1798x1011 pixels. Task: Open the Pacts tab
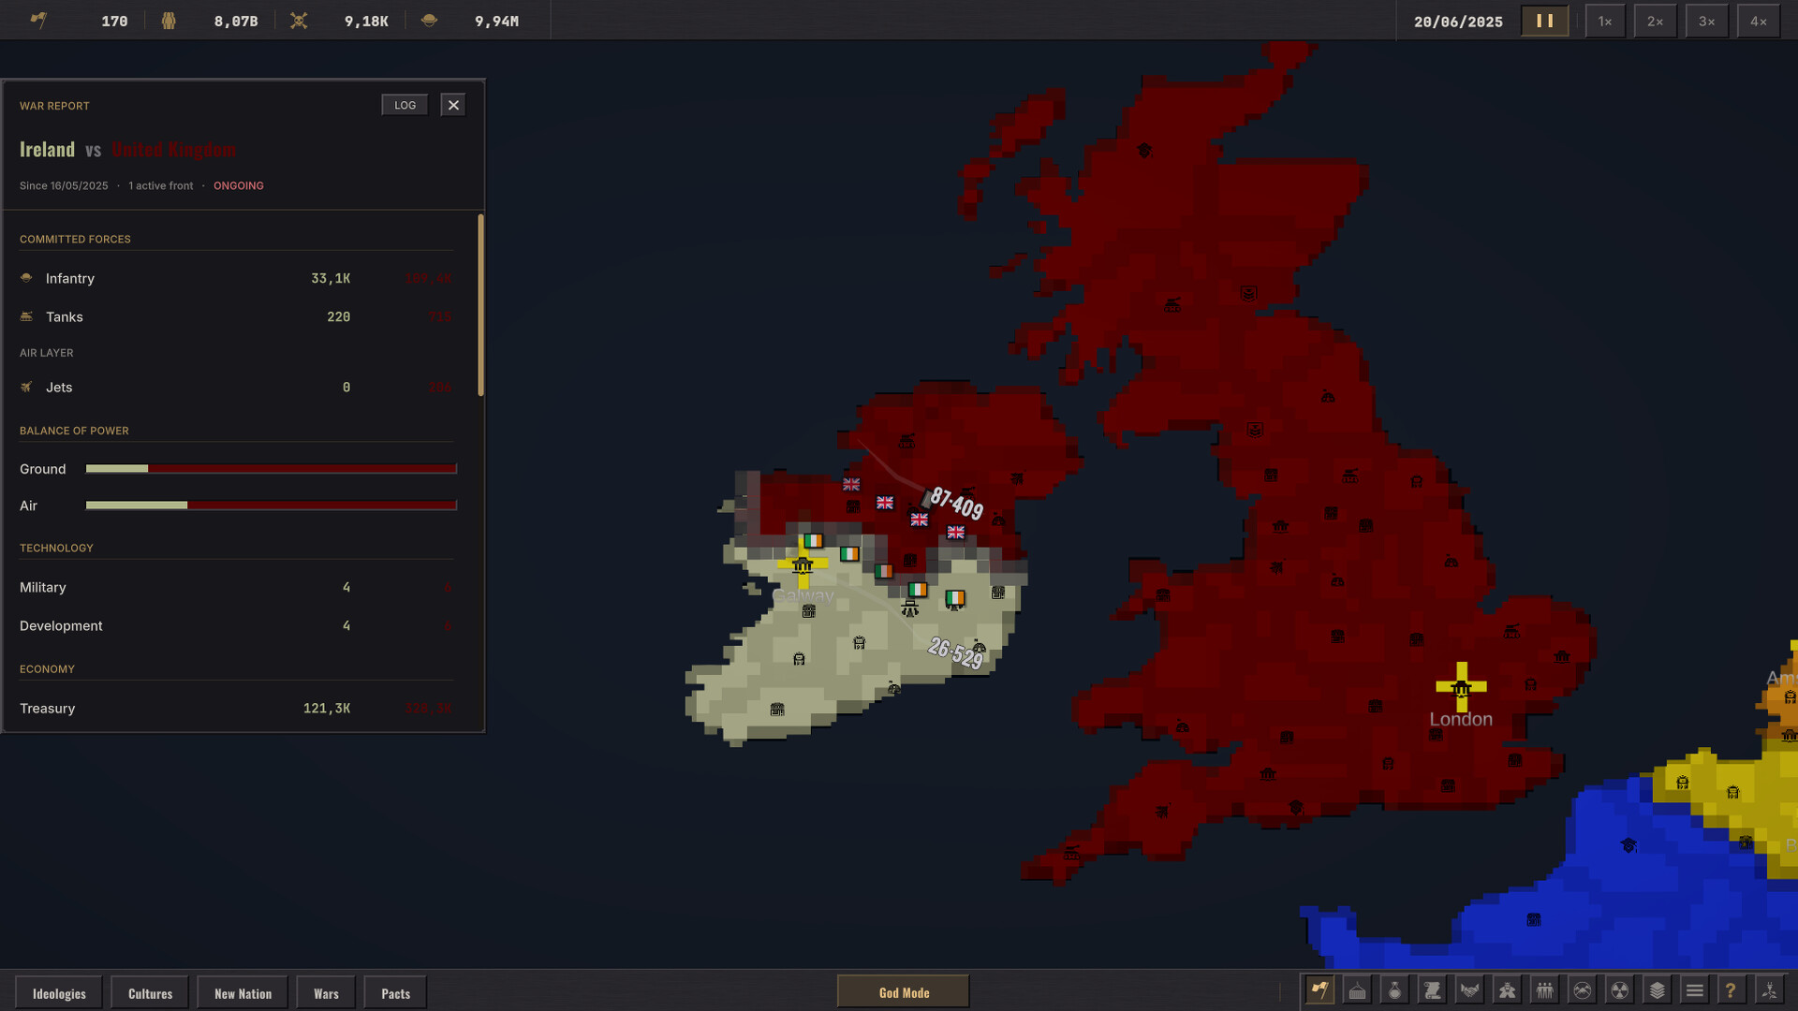tap(395, 993)
